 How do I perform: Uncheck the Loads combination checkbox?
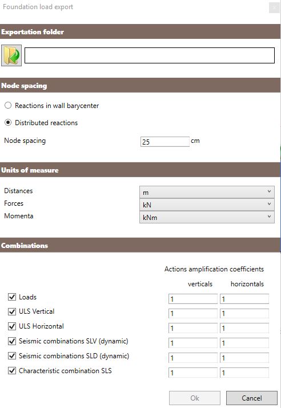click(12, 297)
